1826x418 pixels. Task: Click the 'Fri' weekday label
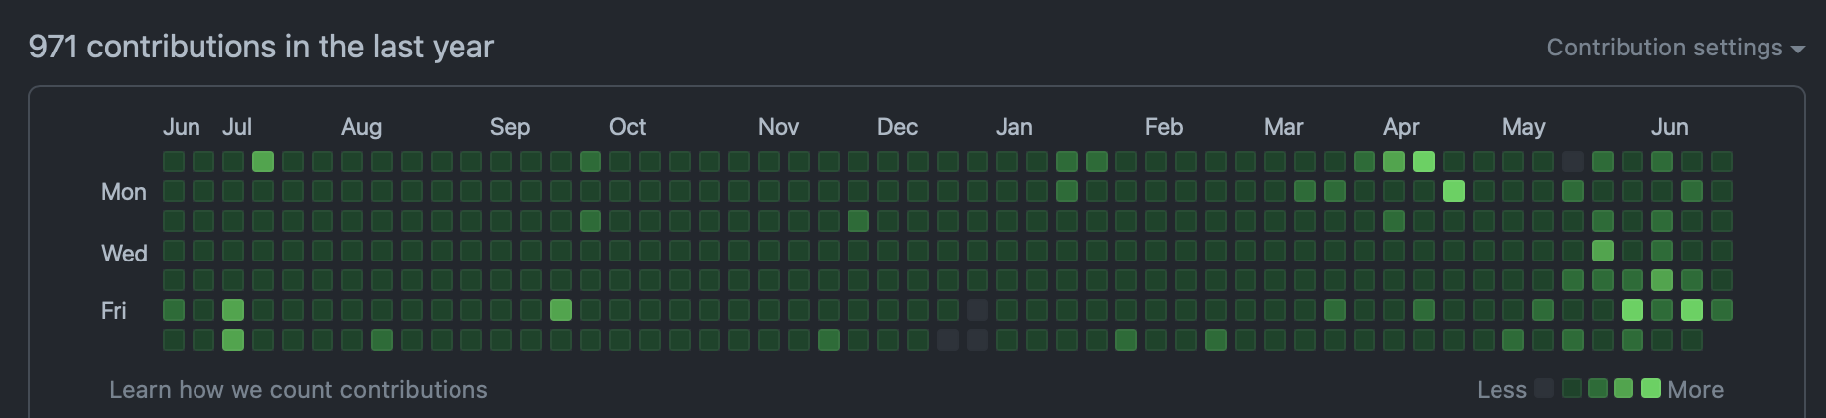[114, 311]
